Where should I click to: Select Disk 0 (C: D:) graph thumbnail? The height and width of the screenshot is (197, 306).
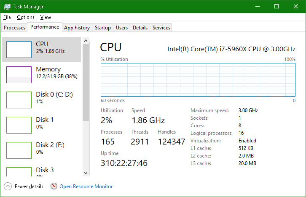[19, 100]
